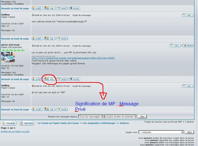
Task: Open 'Le plus ancien en premier' dropdown
Action: pyautogui.click(x=120, y=117)
